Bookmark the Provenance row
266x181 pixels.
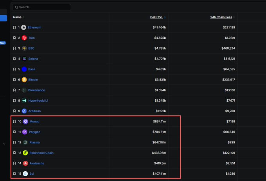(14, 90)
